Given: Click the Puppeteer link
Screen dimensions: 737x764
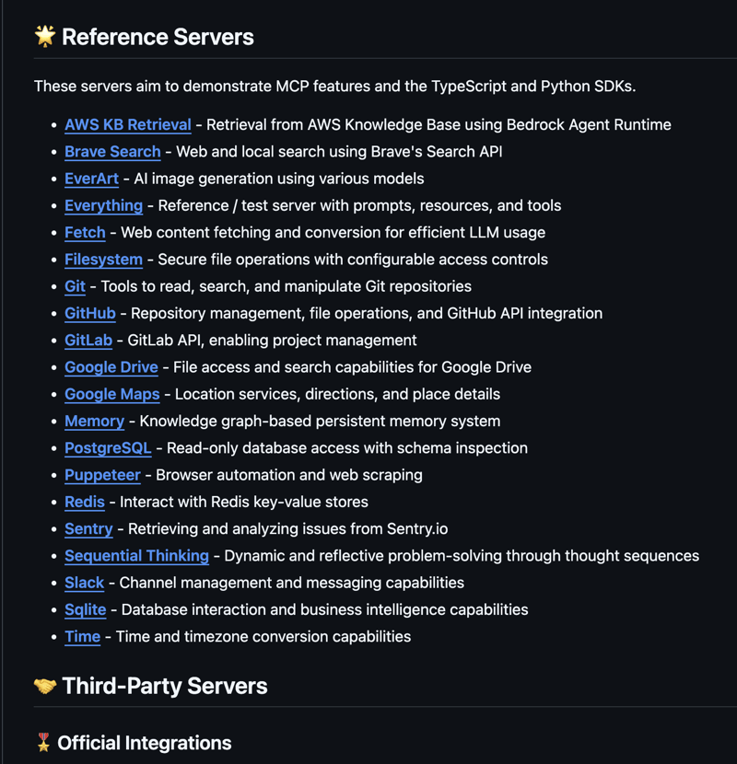Looking at the screenshot, I should (102, 475).
